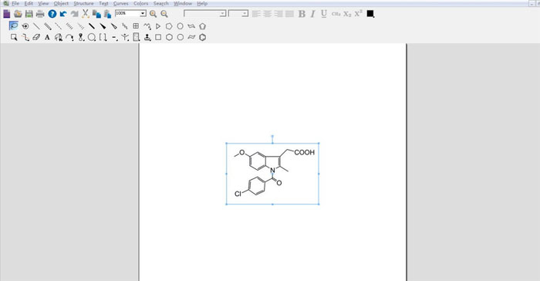Image resolution: width=540 pixels, height=281 pixels.
Task: Open the Object menu
Action: 61,3
